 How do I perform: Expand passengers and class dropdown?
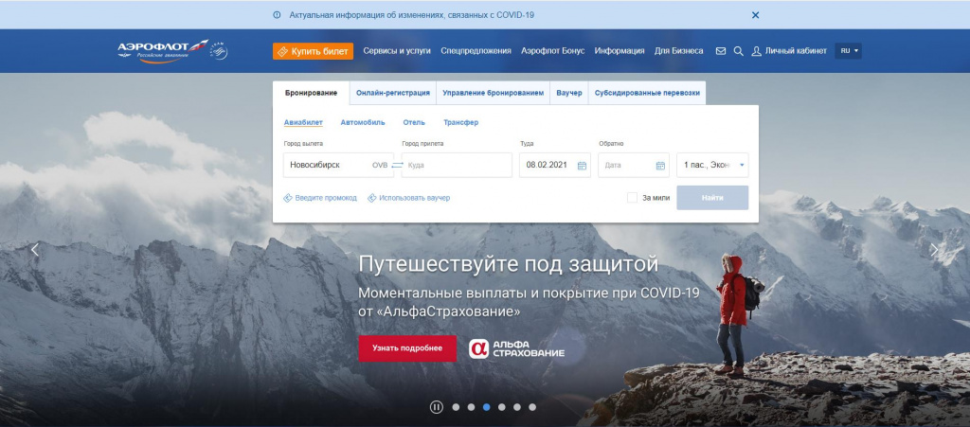(x=712, y=166)
